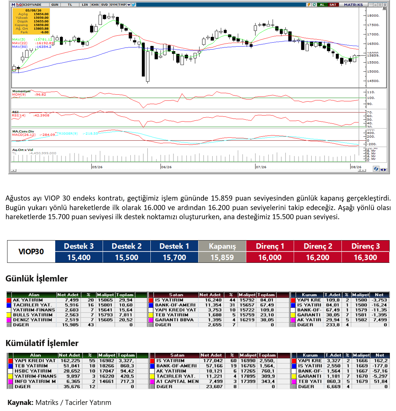Click the Kapanış value 15,859 in the table
Viewport: 396px width, 411px height.
222,257
